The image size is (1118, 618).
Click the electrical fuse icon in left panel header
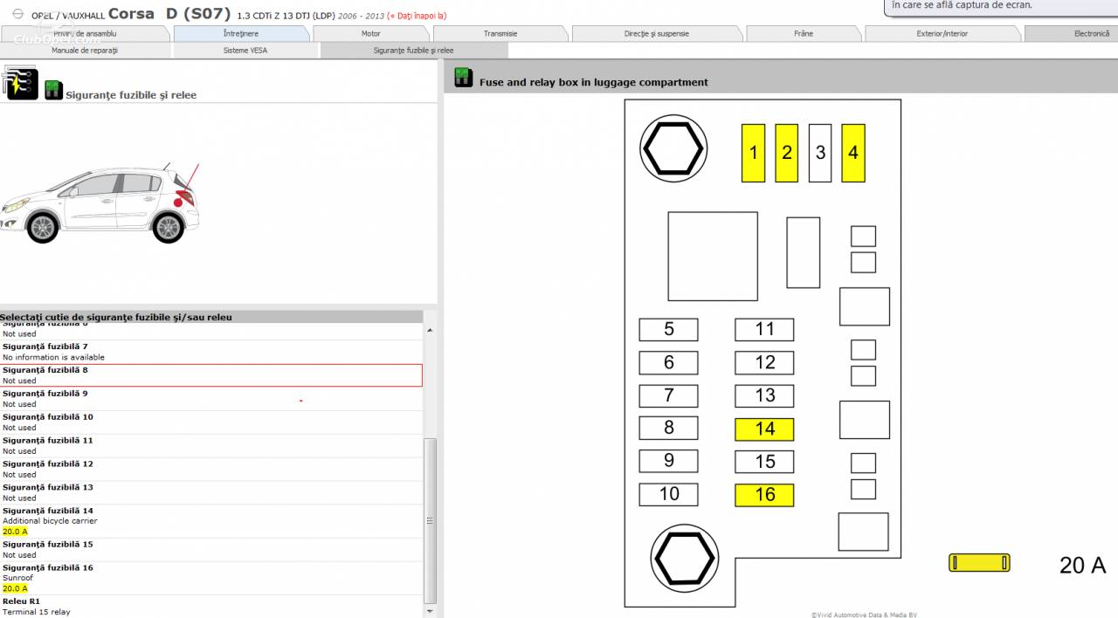(x=19, y=83)
